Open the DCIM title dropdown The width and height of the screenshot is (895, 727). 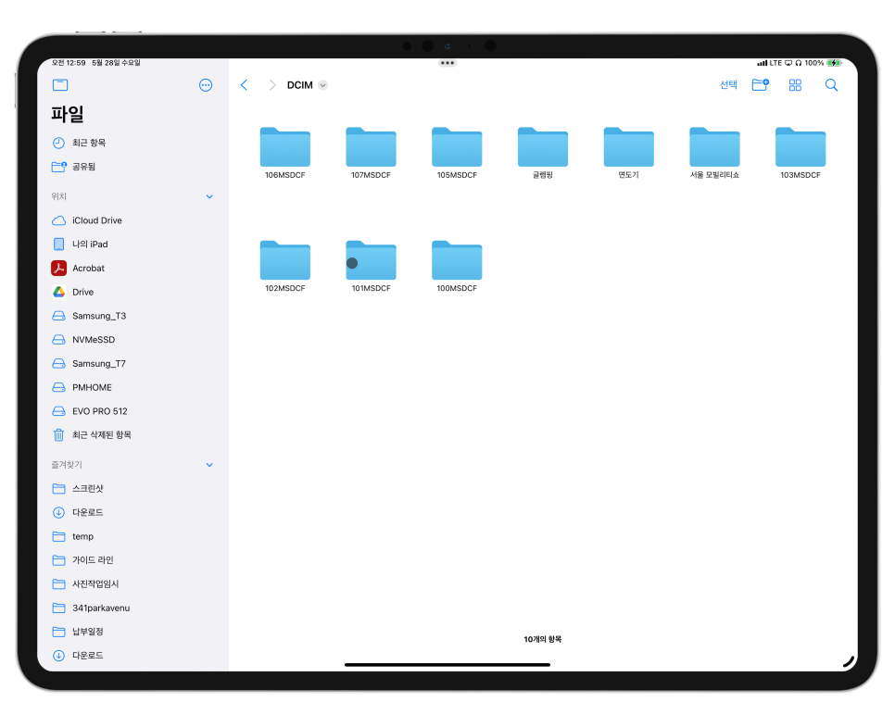[x=323, y=85]
